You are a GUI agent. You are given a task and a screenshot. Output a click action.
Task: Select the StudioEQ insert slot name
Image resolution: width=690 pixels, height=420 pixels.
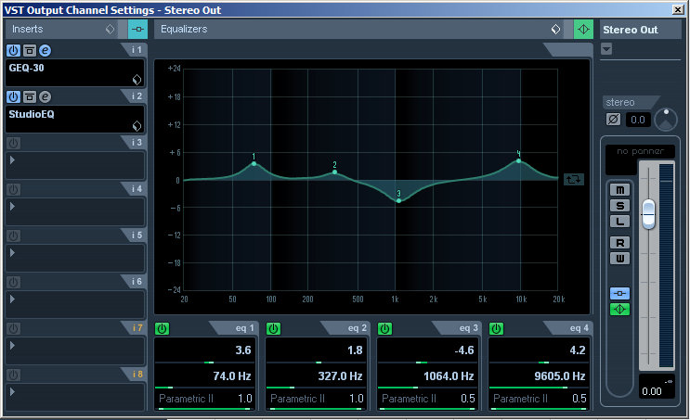coord(32,114)
